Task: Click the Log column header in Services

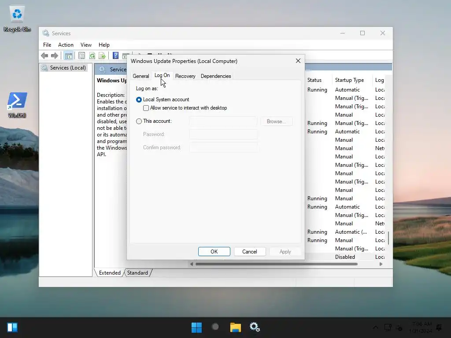Action: point(379,80)
